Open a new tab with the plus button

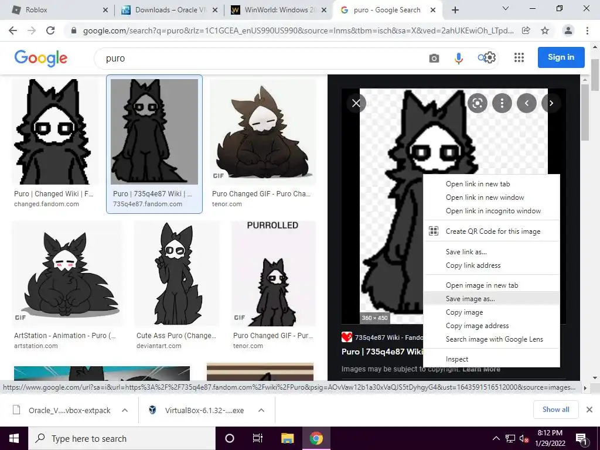point(455,10)
